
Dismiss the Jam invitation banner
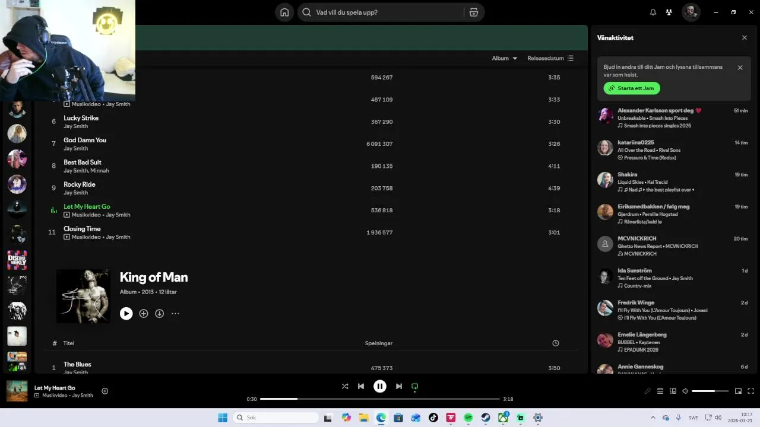point(740,68)
